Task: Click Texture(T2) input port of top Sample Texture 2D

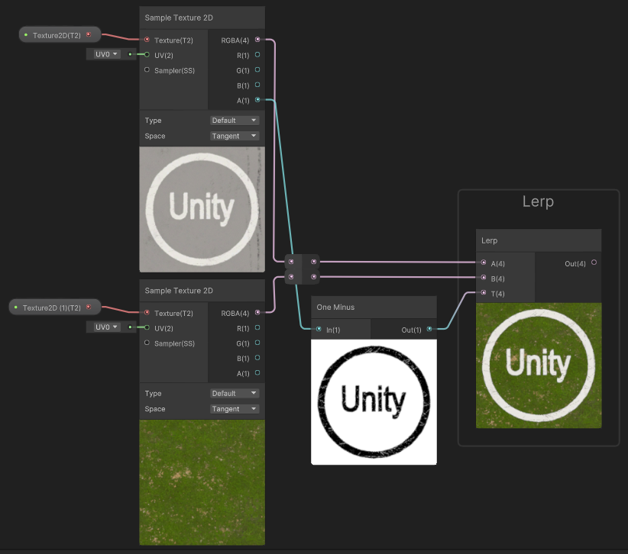Action: coord(147,40)
